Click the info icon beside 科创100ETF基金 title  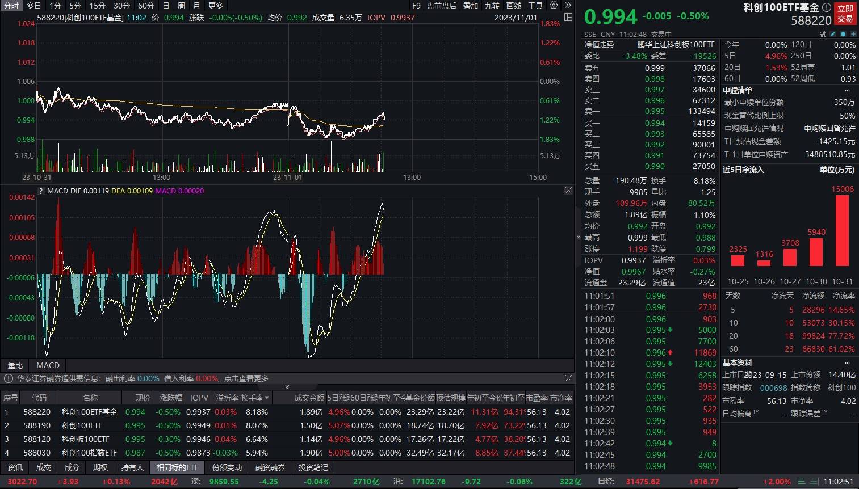coord(826,7)
